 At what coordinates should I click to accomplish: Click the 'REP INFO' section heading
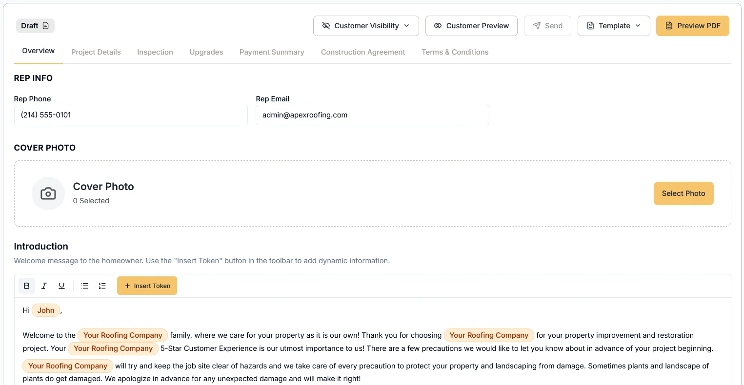[x=33, y=78]
